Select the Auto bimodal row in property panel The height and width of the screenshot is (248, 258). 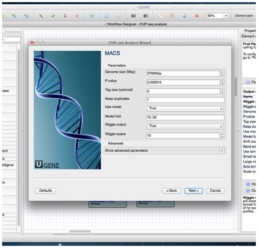click(249, 166)
